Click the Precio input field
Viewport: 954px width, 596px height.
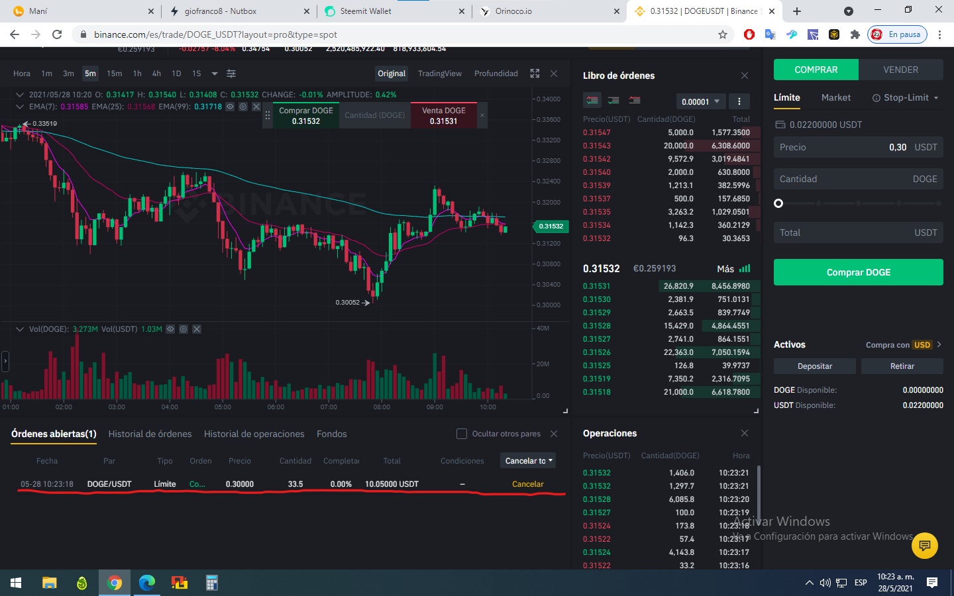pos(859,147)
